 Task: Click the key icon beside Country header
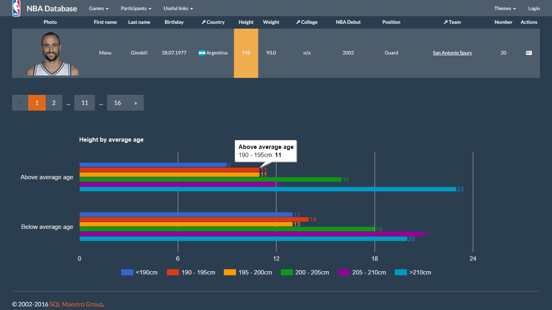click(x=204, y=22)
